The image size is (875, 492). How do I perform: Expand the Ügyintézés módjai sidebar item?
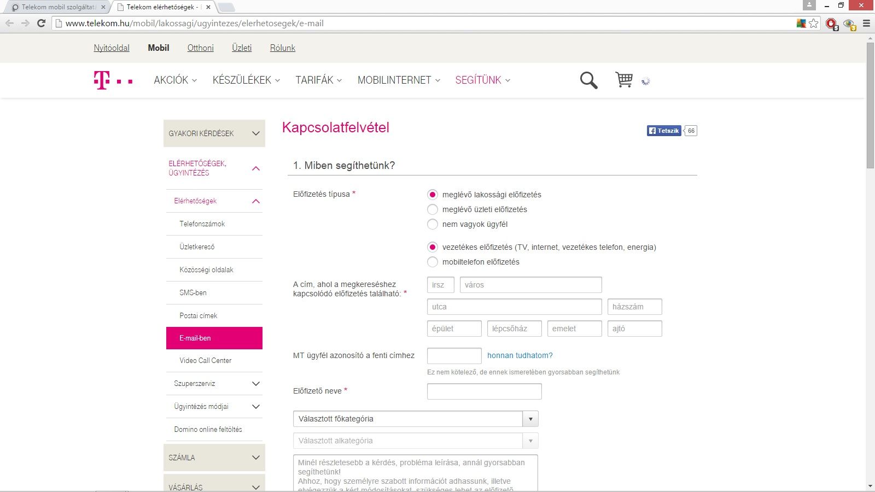(x=214, y=407)
